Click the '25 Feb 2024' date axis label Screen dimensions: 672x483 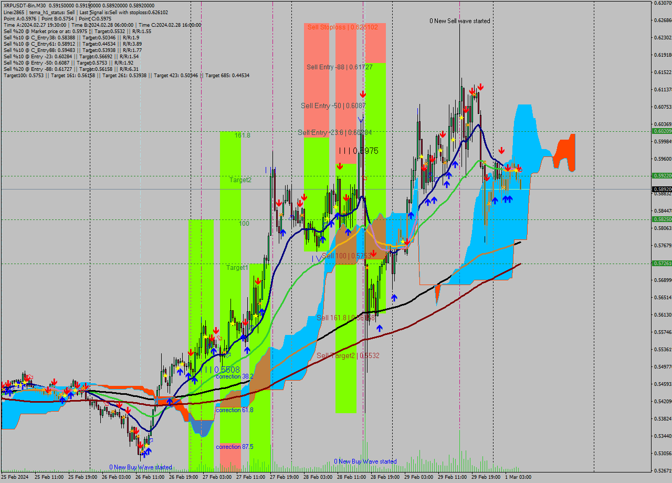(15, 477)
